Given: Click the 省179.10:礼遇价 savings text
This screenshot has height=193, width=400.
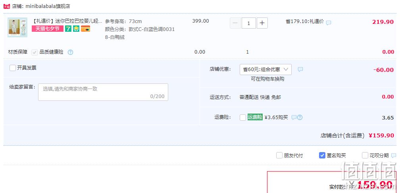Looking at the screenshot, I should [x=305, y=21].
